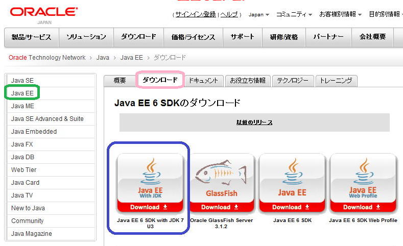Expand the コミュニティ dropdown menu
Image resolution: width=403 pixels, height=246 pixels.
(294, 14)
